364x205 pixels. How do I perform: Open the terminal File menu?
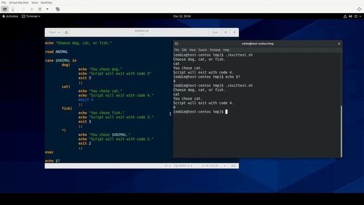pos(177,50)
